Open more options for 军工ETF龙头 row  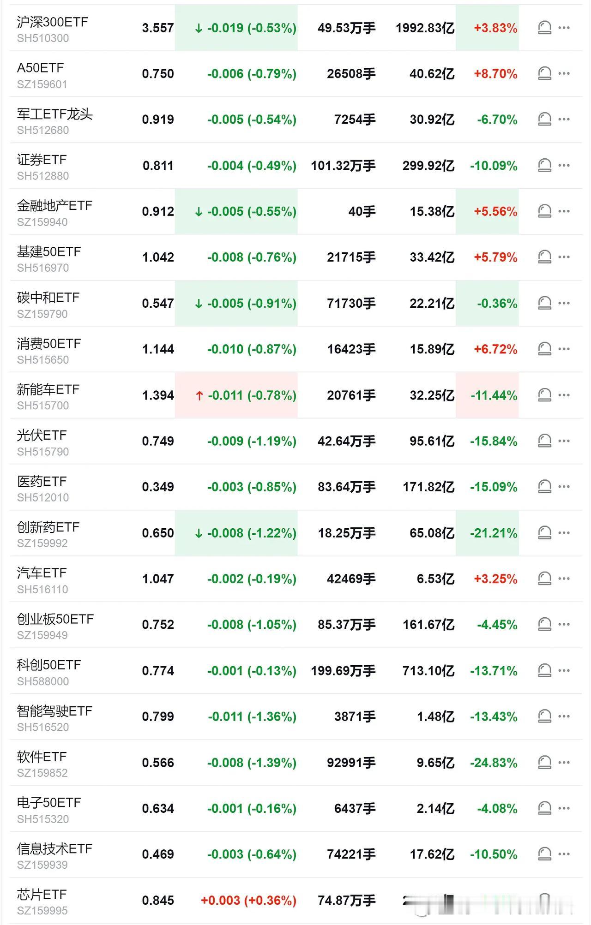point(564,119)
